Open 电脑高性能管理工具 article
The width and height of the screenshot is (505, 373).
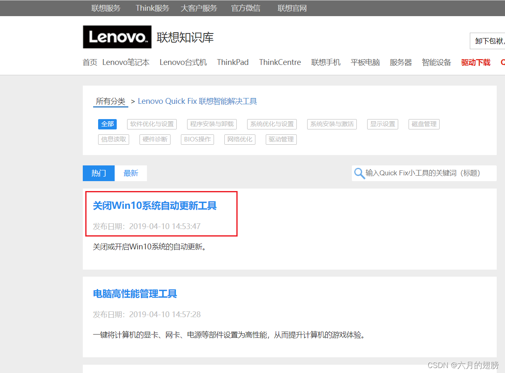[135, 294]
